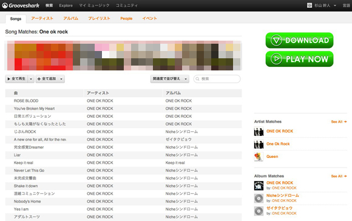Select the song ROSE BLOOD
The width and height of the screenshot is (352, 221).
pos(26,101)
